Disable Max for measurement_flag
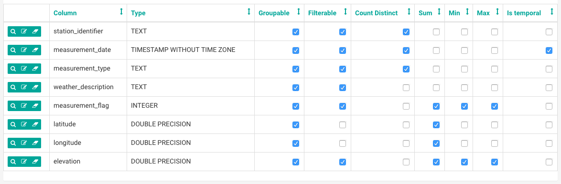 click(x=495, y=106)
